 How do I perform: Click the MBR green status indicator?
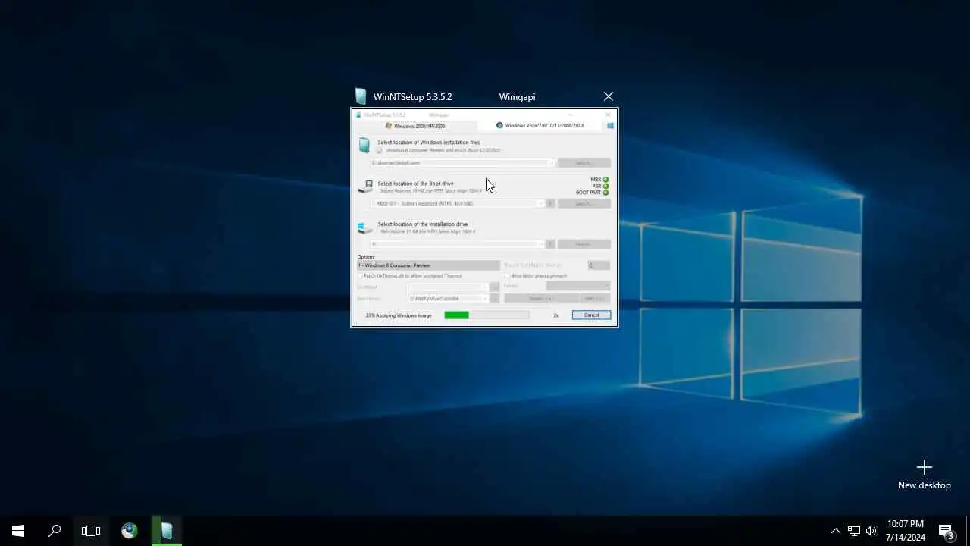click(x=605, y=180)
